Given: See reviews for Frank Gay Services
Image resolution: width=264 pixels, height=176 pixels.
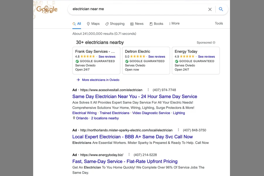Looking at the screenshot, I should pyautogui.click(x=107, y=57).
